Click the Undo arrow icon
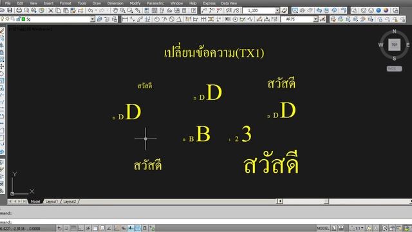 [90, 10]
